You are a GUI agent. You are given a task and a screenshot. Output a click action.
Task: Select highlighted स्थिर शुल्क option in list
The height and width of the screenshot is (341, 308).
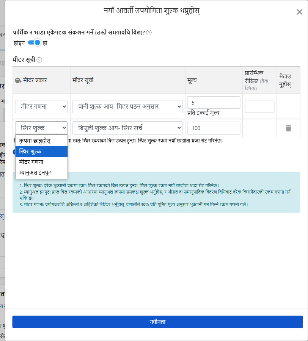[41, 152]
